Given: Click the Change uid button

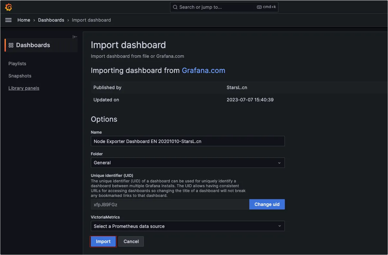Looking at the screenshot, I should tap(267, 204).
